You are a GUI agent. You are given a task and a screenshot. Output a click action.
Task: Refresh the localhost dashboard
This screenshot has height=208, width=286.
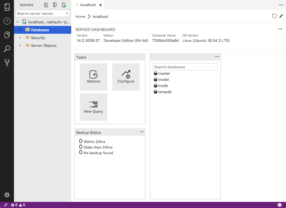coord(274,16)
